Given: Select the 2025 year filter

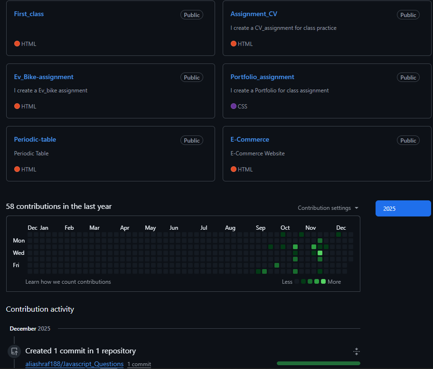Looking at the screenshot, I should pyautogui.click(x=403, y=208).
